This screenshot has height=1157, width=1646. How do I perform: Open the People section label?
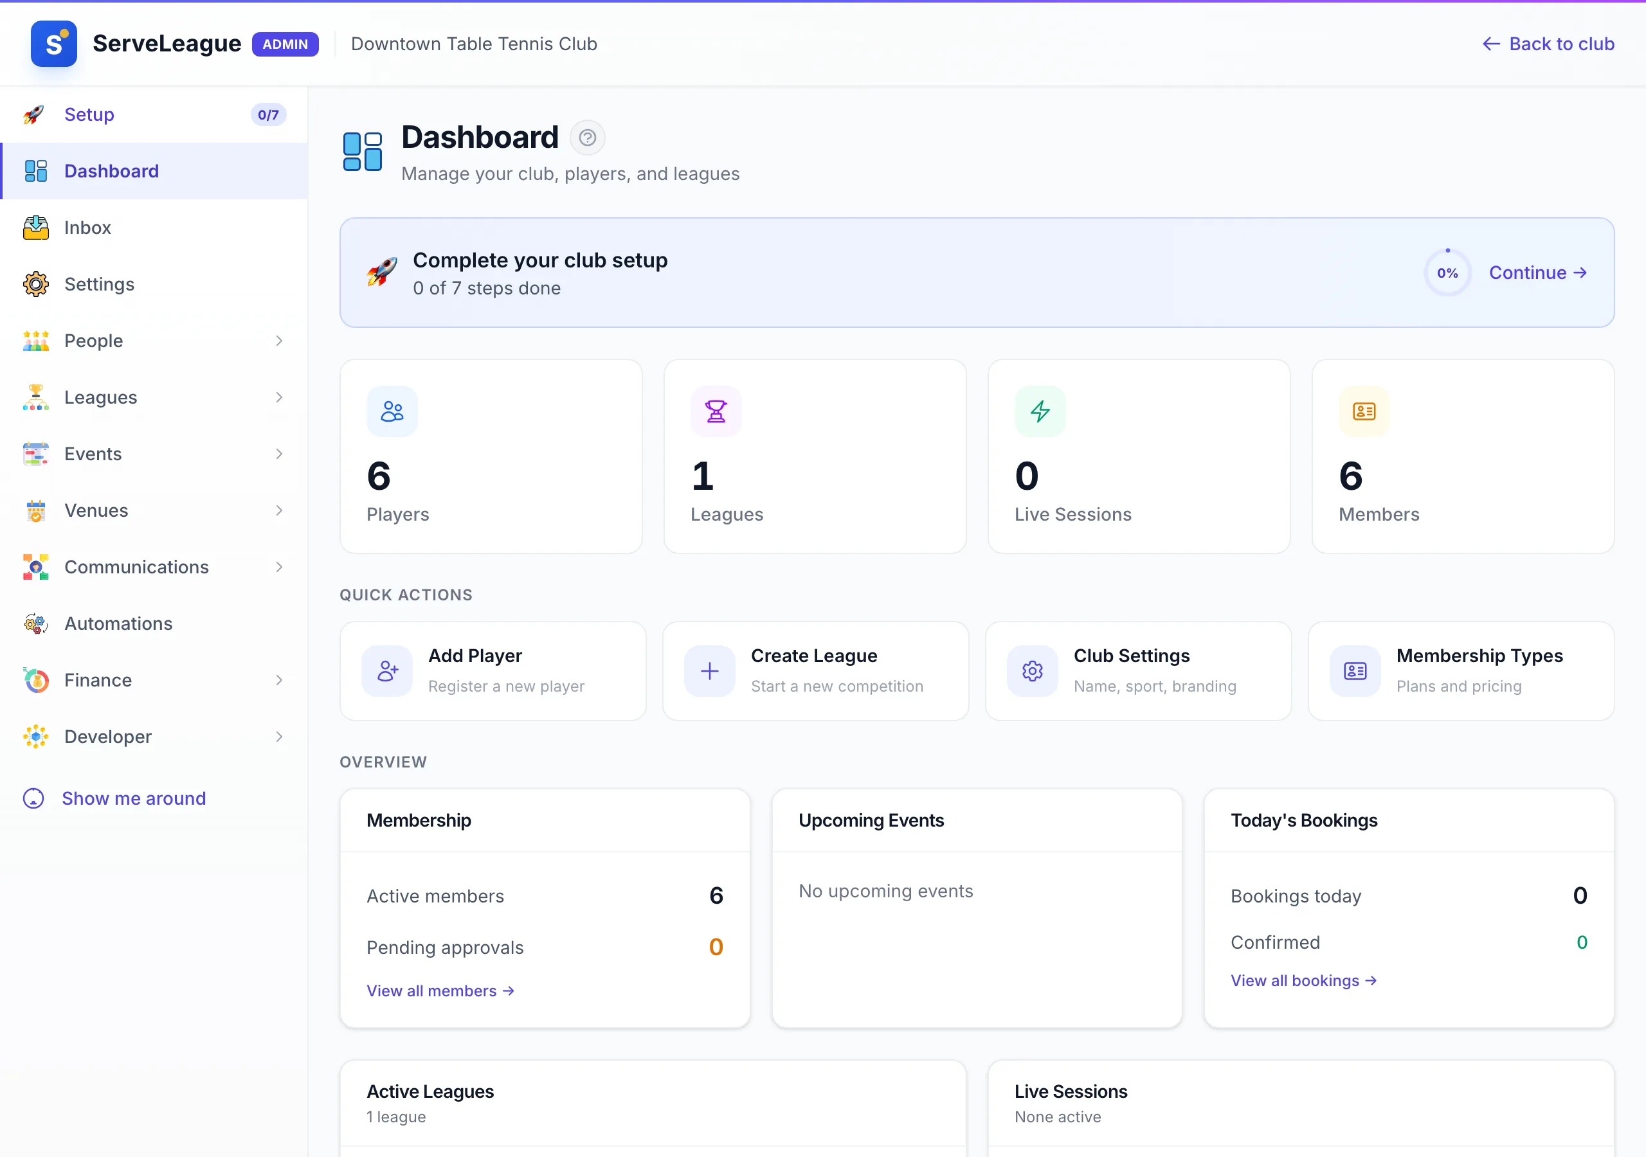coord(94,341)
